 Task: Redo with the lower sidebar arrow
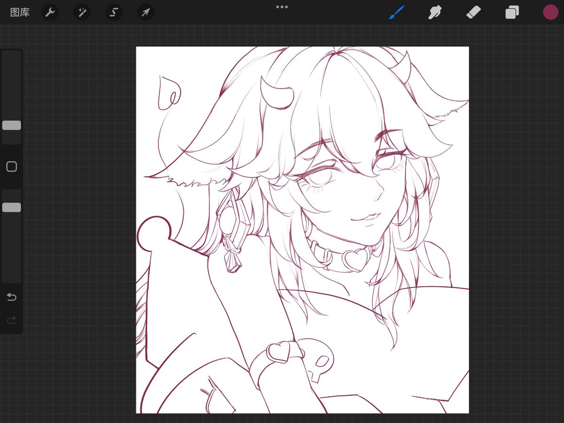coord(11,320)
